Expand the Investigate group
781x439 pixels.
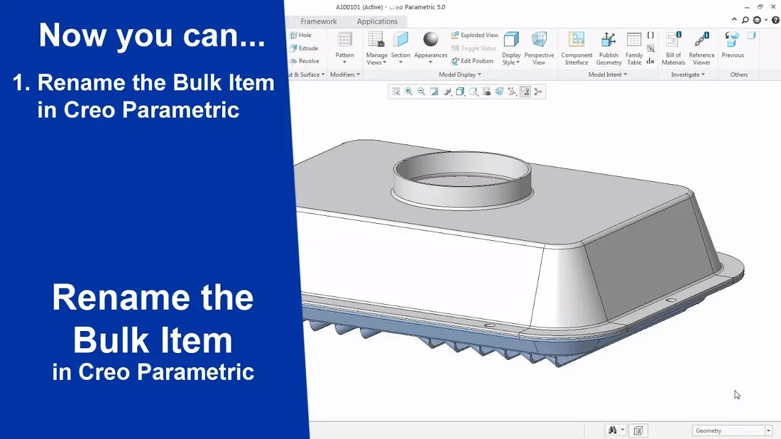(688, 74)
